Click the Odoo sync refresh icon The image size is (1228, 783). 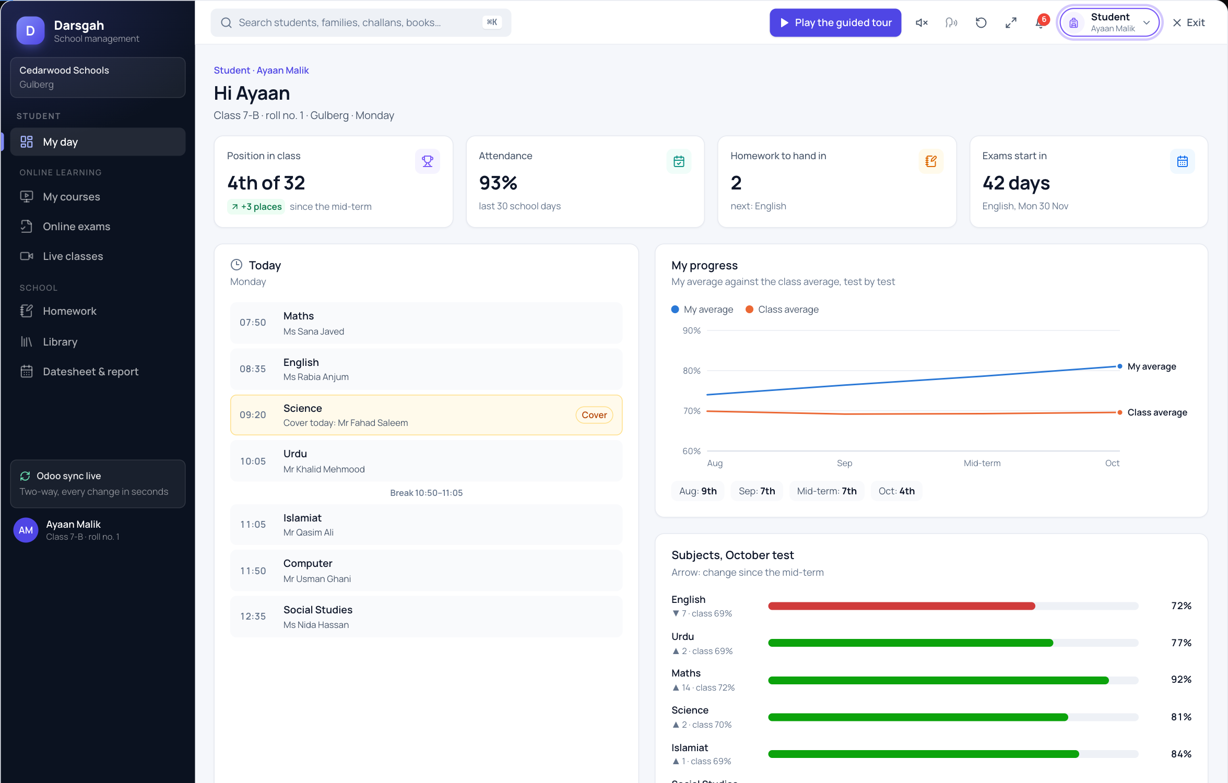[25, 476]
